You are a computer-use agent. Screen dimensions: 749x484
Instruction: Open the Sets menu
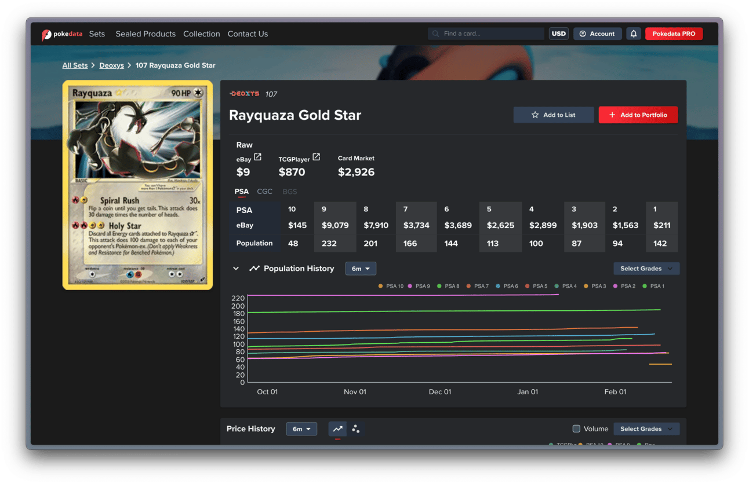coord(97,34)
